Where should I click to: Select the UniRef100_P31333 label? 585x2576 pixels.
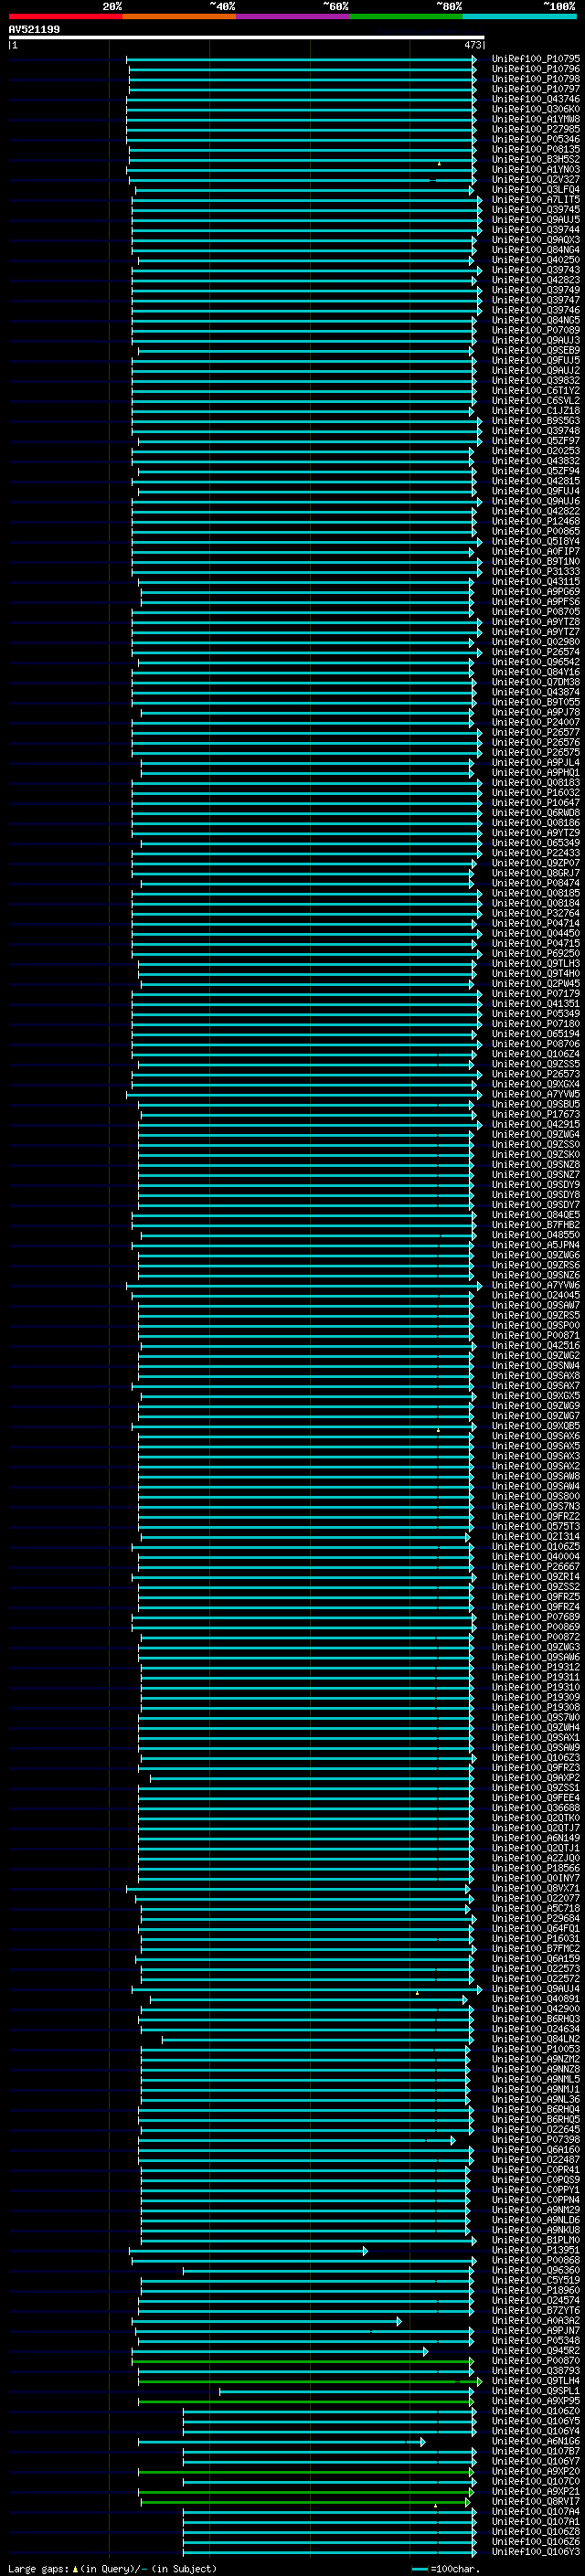coord(535,572)
